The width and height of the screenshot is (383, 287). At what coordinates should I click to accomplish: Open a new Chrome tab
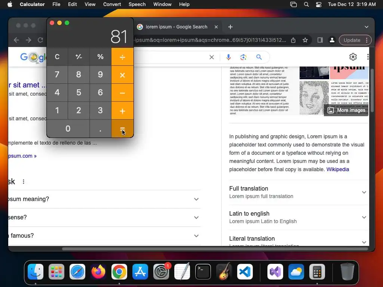pyautogui.click(x=230, y=27)
